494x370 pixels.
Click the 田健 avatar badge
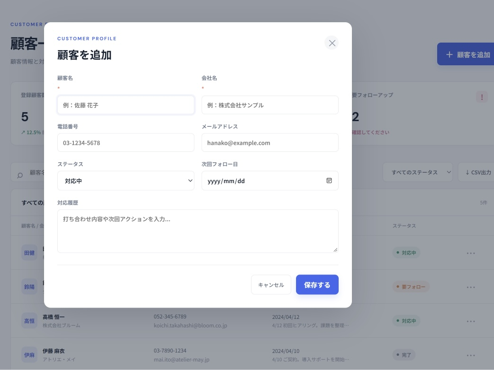[x=29, y=253]
